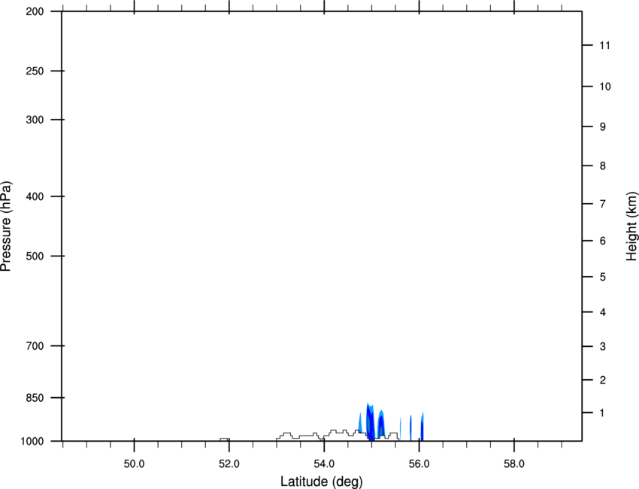Click height tick label 10
639x489 pixels.
605,87
